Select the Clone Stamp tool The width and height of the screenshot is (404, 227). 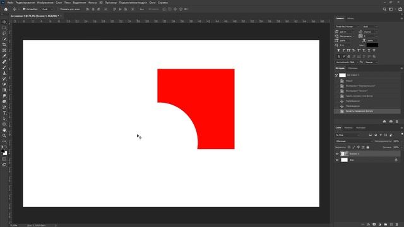pos(4,73)
